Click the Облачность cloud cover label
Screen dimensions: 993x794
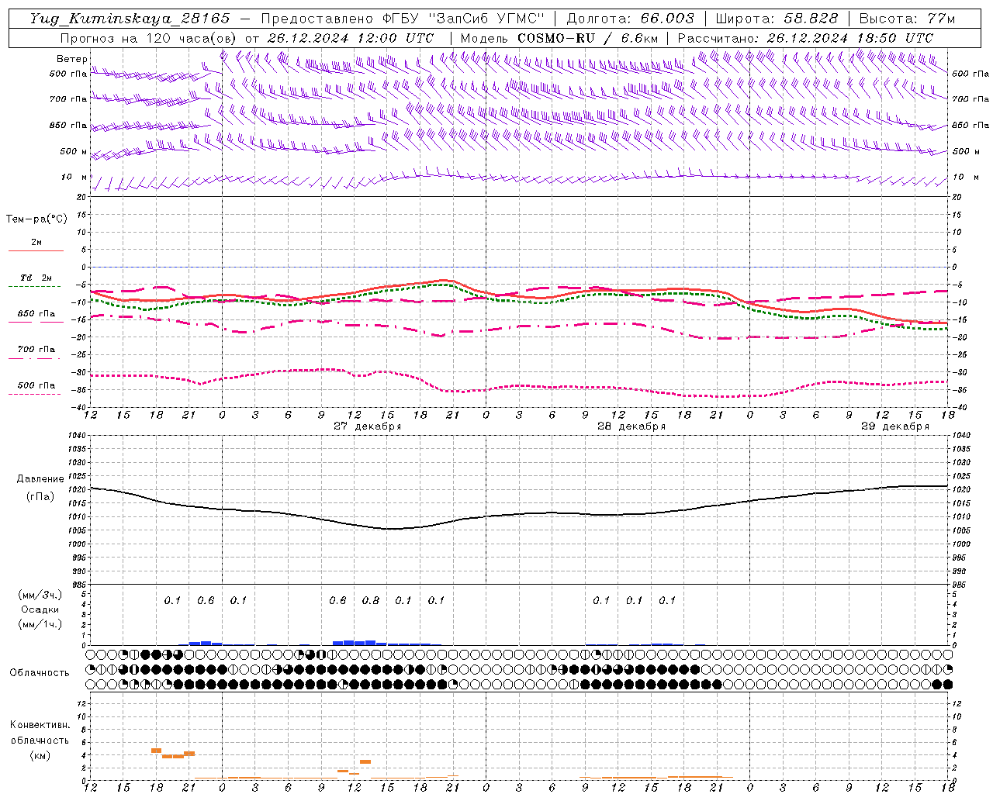pyautogui.click(x=40, y=673)
